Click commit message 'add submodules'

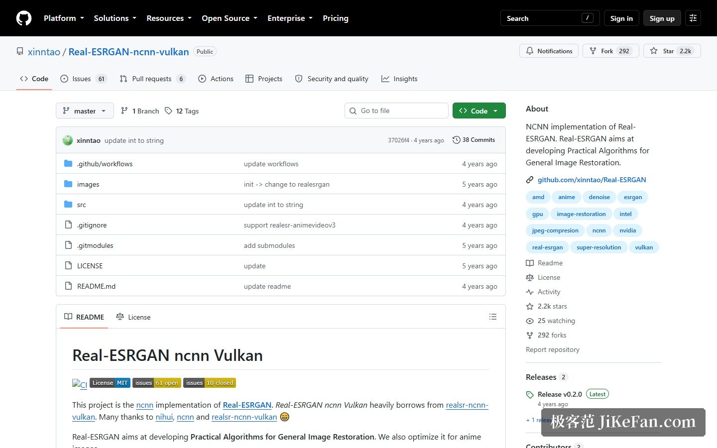(269, 245)
